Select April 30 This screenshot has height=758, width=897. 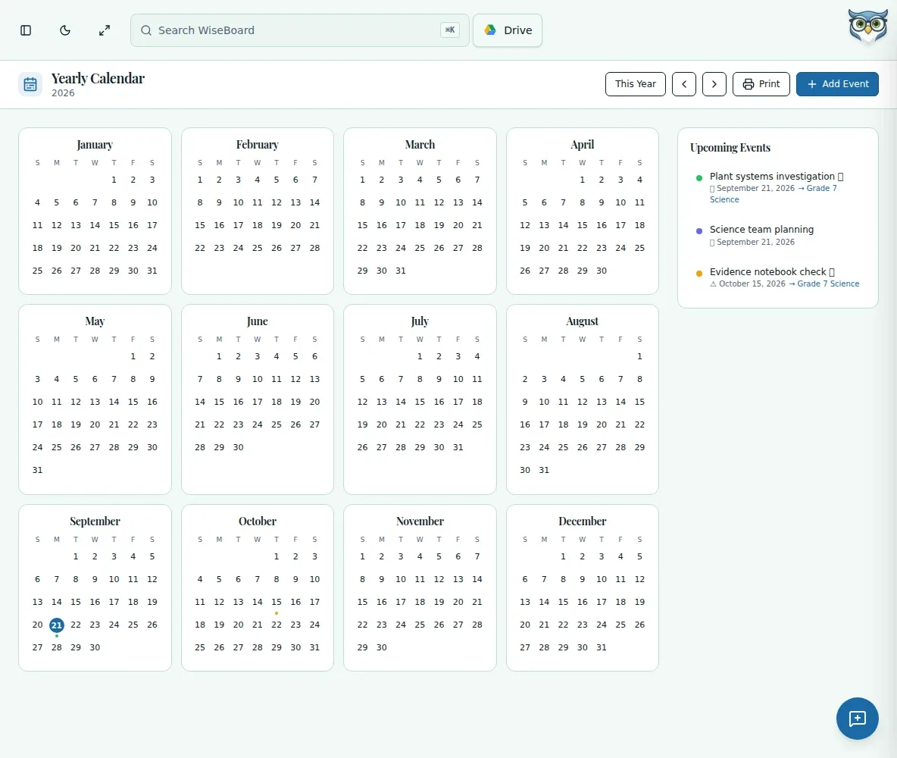click(602, 271)
